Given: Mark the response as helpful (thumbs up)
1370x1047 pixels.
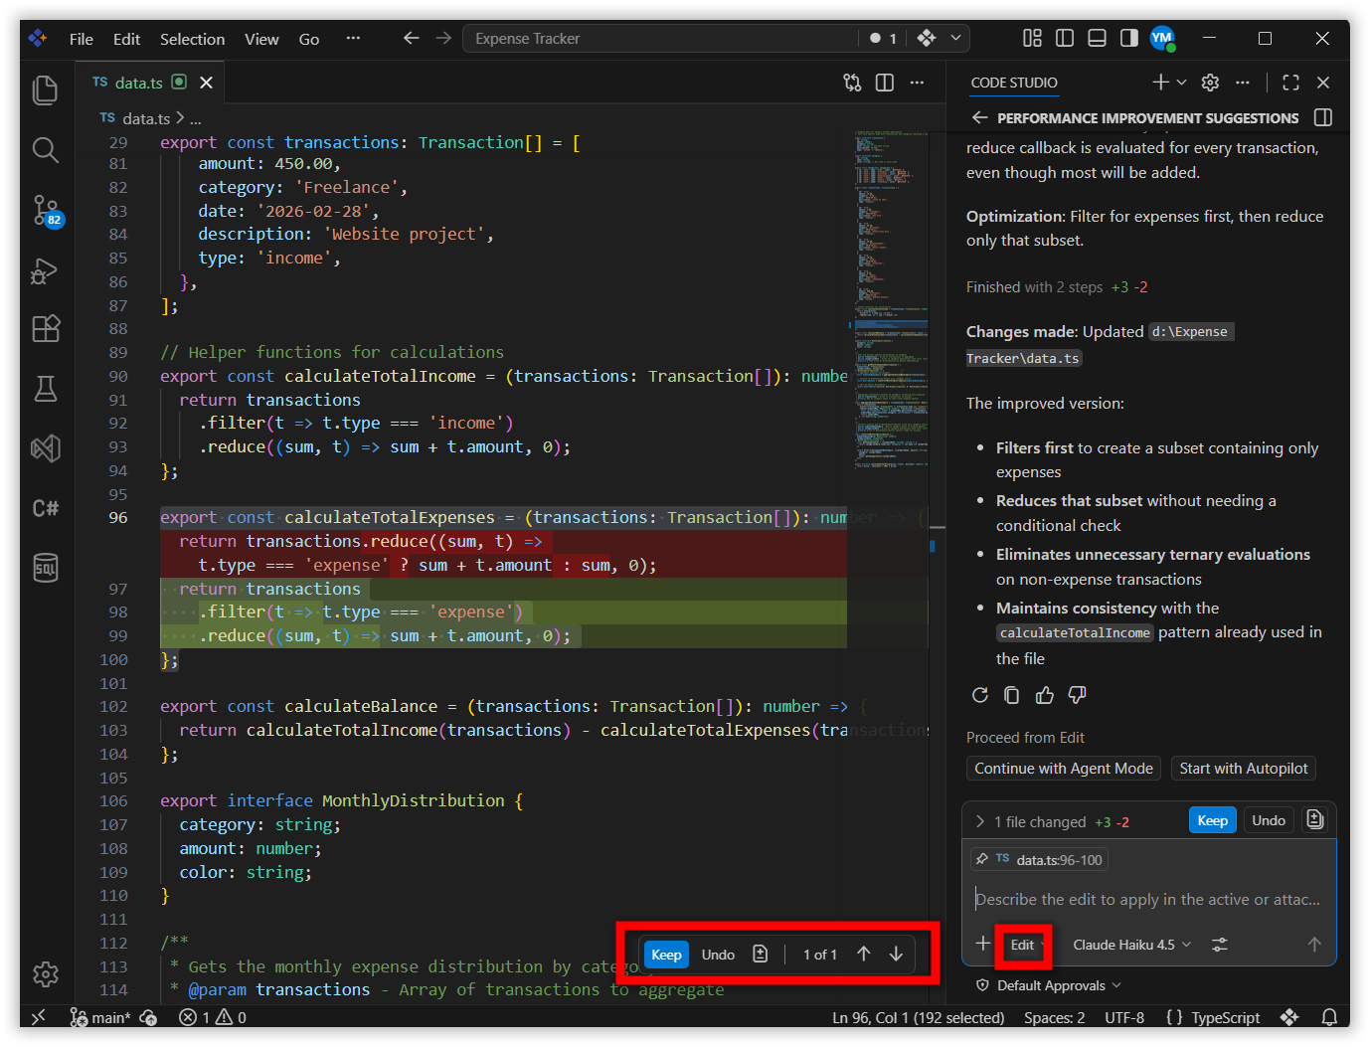Looking at the screenshot, I should [x=1045, y=695].
